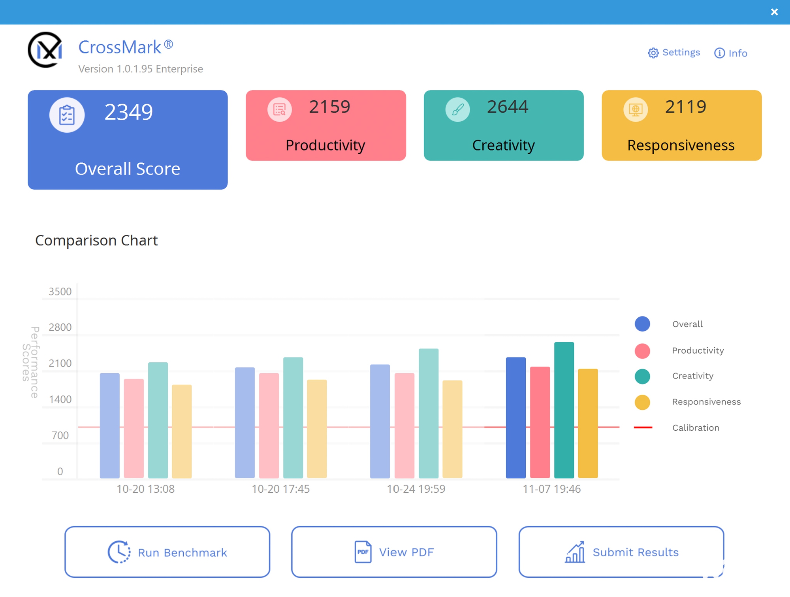This screenshot has width=790, height=597.
Task: Click the Settings gear icon
Action: [x=652, y=52]
